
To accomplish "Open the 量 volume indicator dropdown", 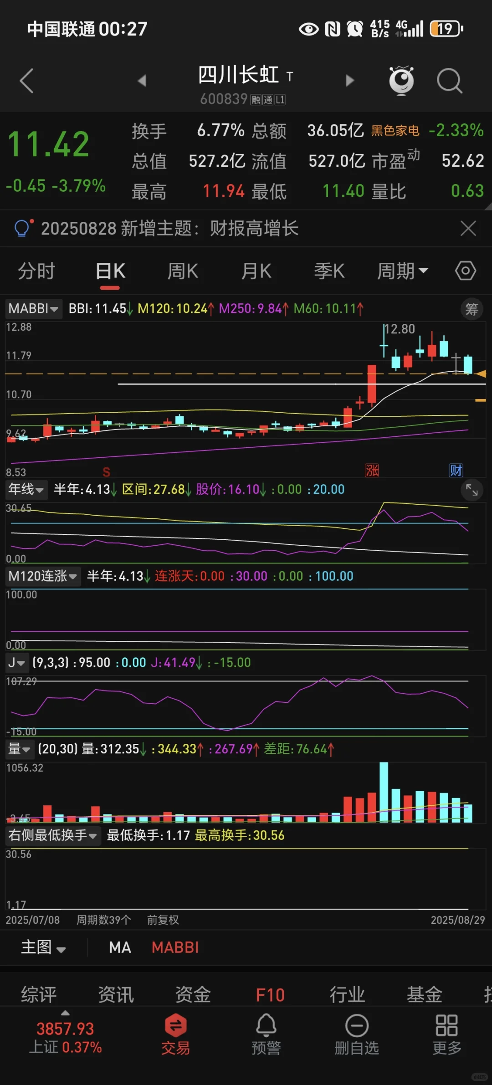I will click(19, 749).
